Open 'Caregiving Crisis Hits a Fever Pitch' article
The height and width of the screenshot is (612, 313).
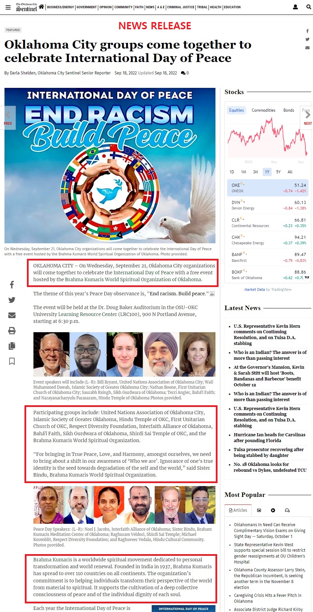(x=267, y=598)
